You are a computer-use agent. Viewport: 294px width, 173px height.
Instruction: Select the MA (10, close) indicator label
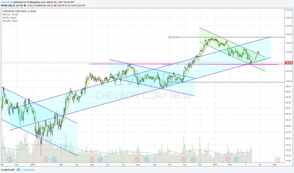[10, 14]
